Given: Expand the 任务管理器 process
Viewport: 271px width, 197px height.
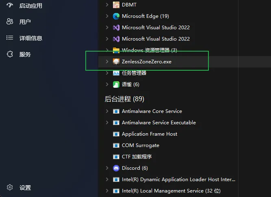Looking at the screenshot, I should pos(107,73).
